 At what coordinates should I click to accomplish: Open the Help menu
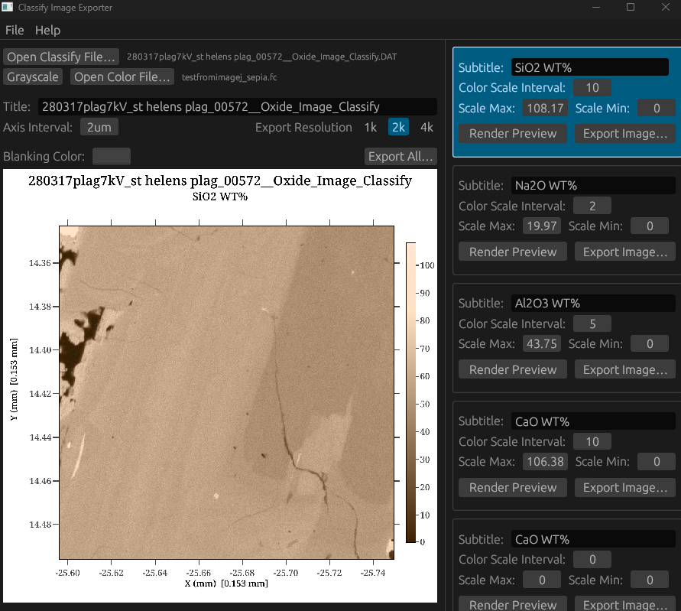pos(47,31)
